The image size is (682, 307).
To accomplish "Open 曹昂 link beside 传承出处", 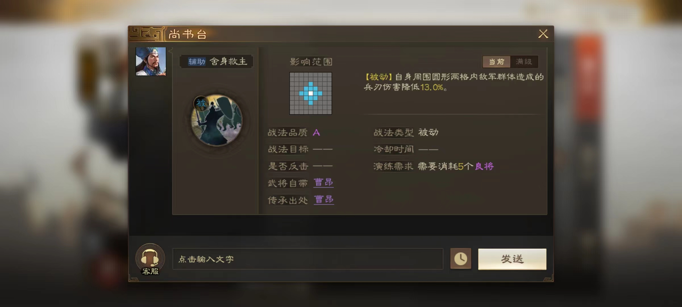I will pyautogui.click(x=324, y=200).
